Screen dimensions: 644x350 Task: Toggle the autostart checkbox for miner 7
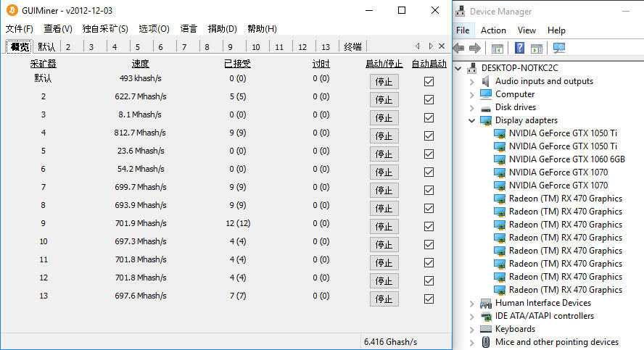click(429, 191)
